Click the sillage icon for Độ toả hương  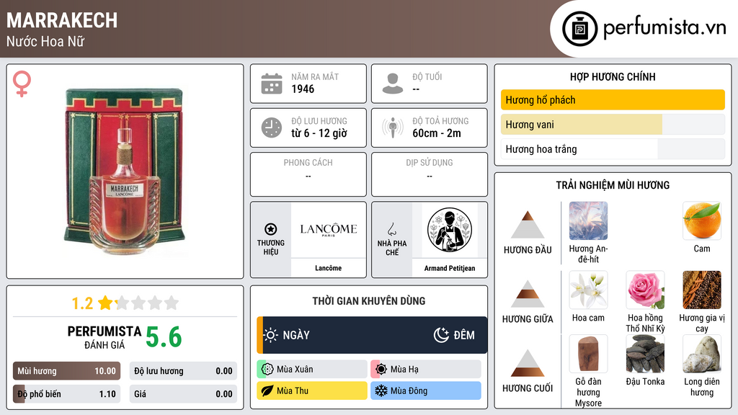pyautogui.click(x=393, y=128)
